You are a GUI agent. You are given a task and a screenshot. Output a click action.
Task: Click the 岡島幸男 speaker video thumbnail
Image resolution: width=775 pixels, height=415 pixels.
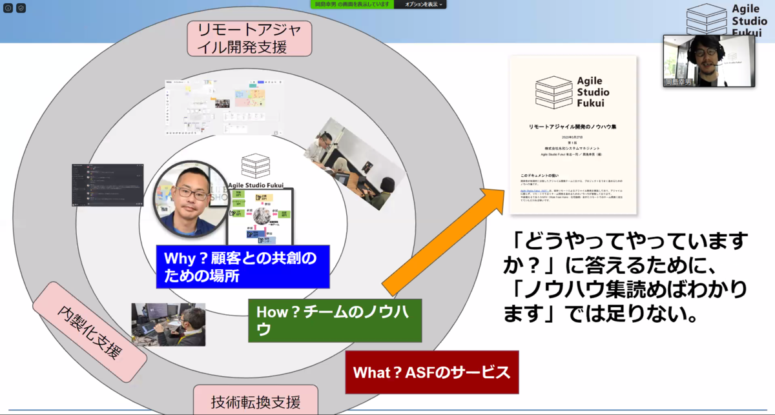coord(709,61)
